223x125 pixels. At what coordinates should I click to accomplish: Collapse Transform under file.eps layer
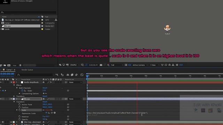(14, 102)
